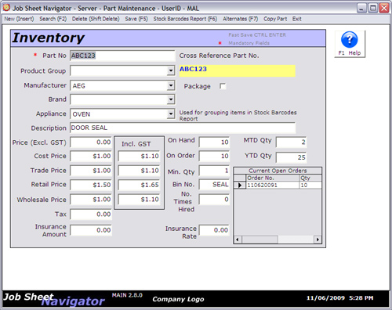The image size is (392, 310).
Task: Focus the Insurance Amount field
Action: coord(91,230)
